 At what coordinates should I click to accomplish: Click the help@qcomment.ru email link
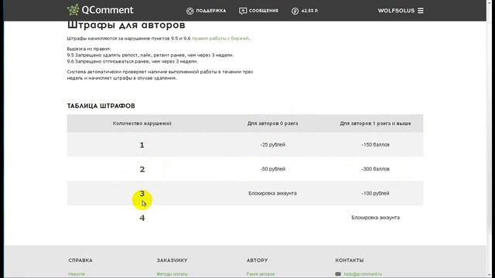[363, 274]
